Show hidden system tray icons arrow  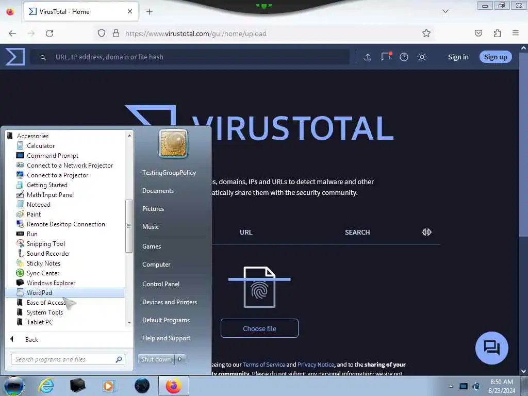[451, 386]
